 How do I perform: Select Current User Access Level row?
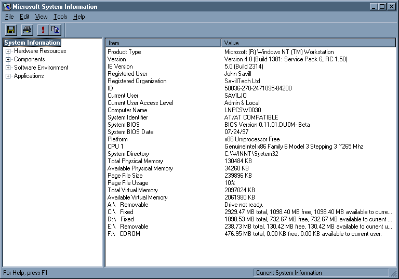[x=250, y=103]
